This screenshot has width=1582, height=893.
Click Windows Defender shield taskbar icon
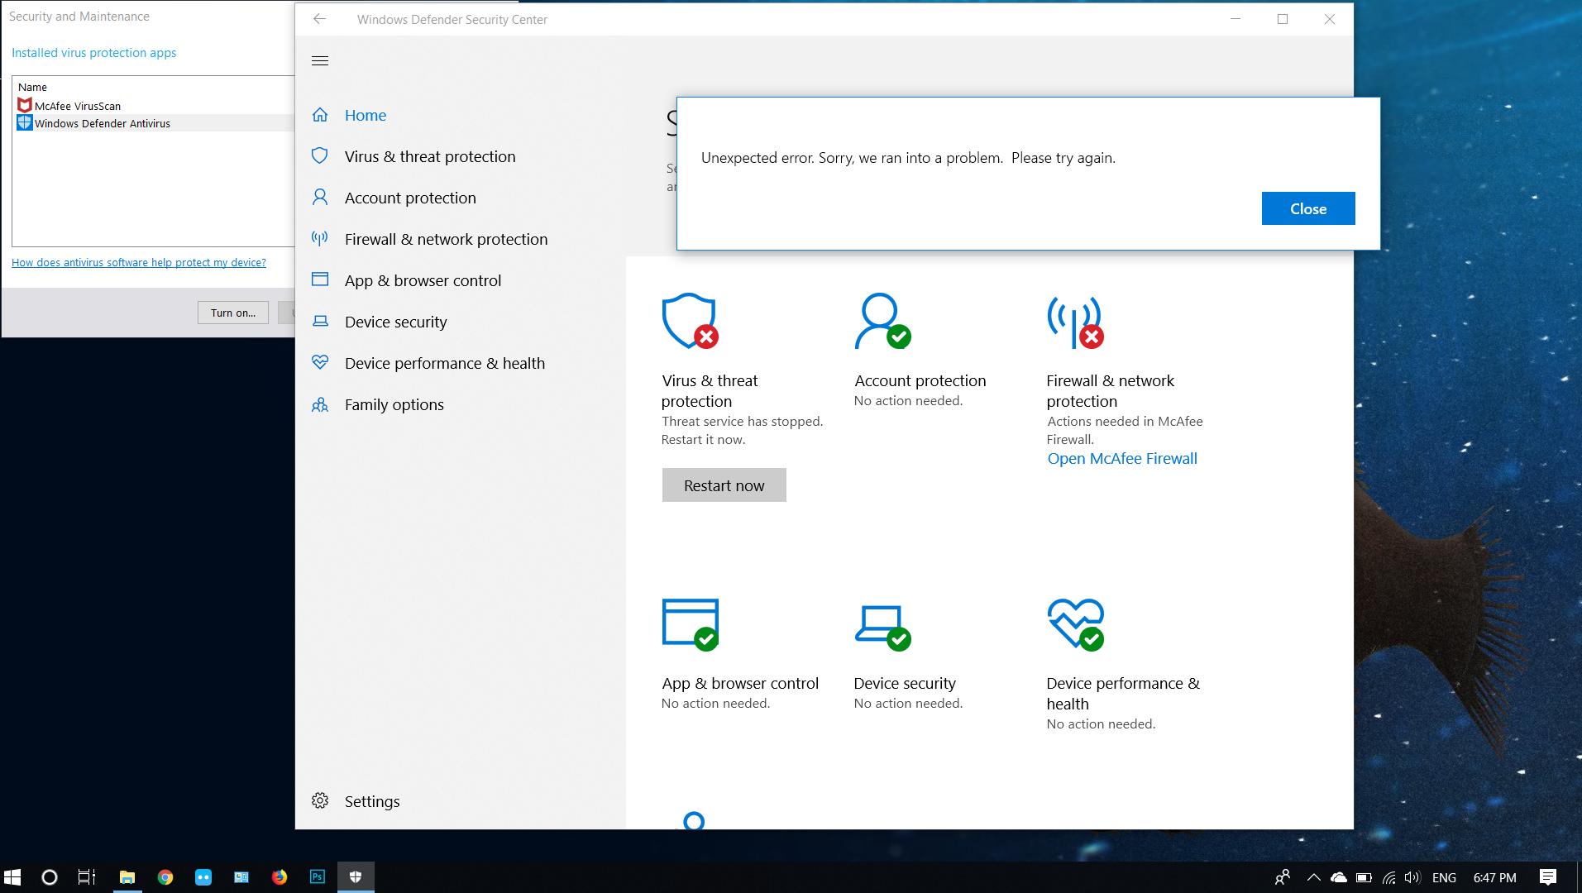click(356, 877)
